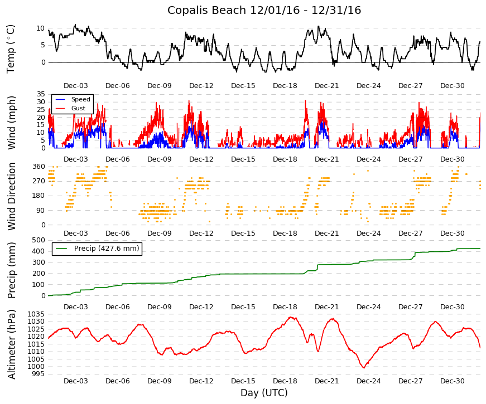
Task: Select the Speed legend label
Action: [80, 99]
